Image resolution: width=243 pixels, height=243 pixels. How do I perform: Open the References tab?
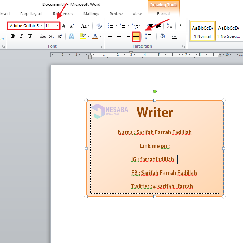point(63,14)
